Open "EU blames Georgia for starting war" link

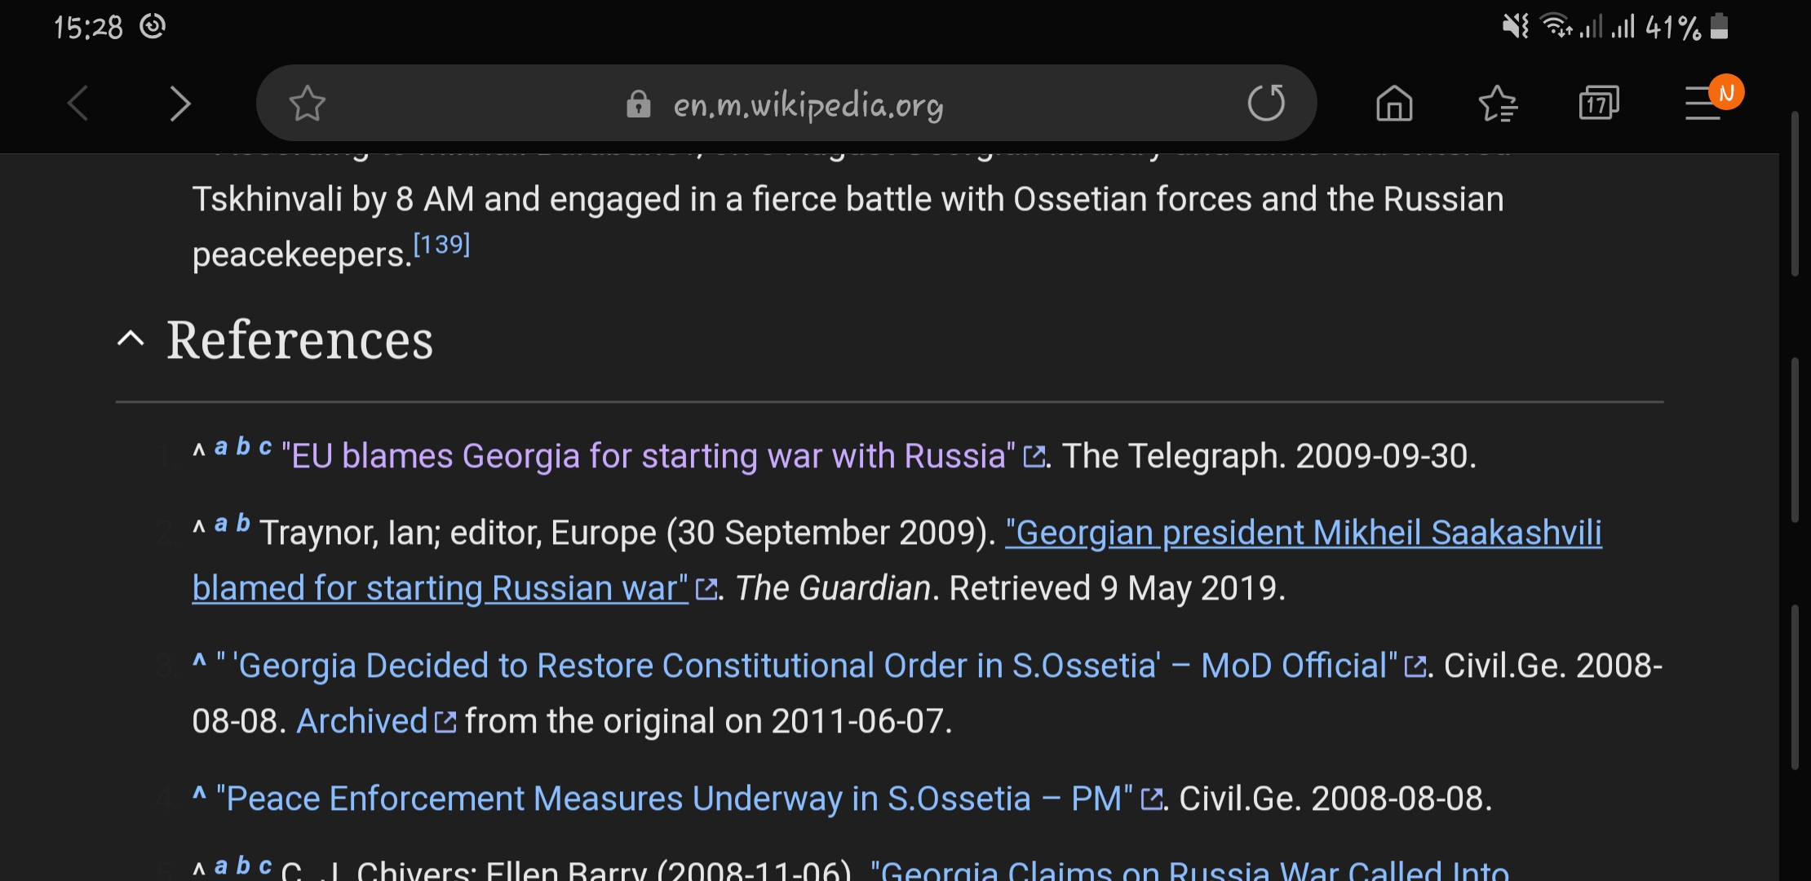point(649,456)
